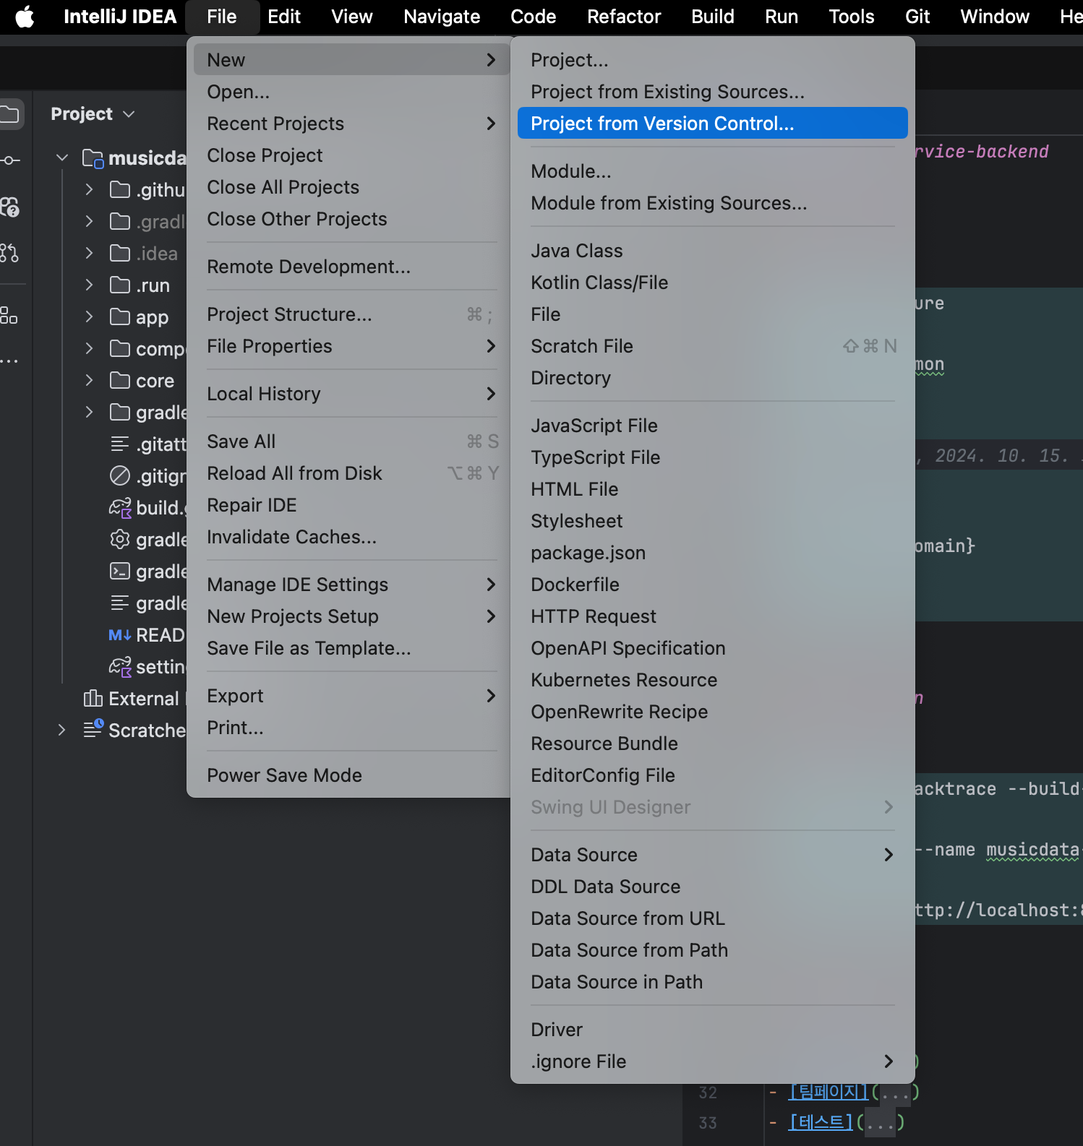The width and height of the screenshot is (1083, 1146).
Task: Show more tool windows ellipsis
Action: pos(9,361)
